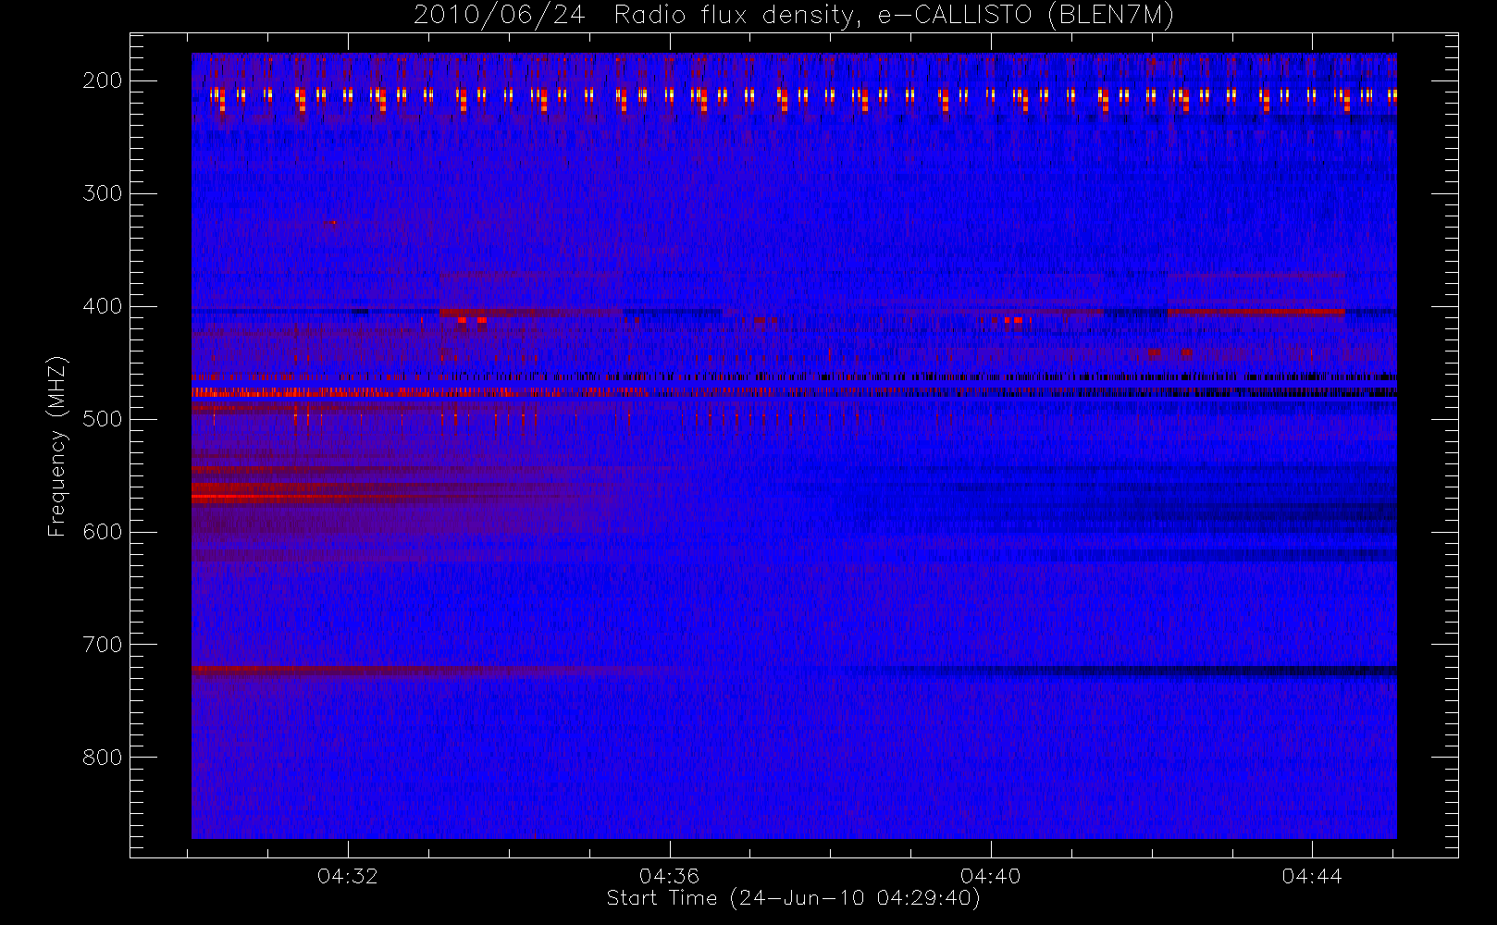Click the 800 frequency tick label
Screen dimensions: 1497x925
(x=103, y=758)
